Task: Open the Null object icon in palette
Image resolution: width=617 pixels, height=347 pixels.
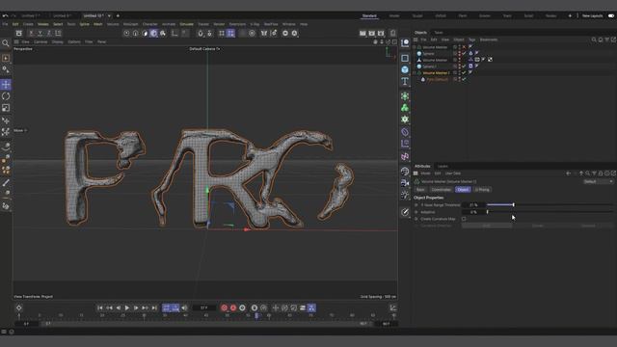Action: coord(405,43)
